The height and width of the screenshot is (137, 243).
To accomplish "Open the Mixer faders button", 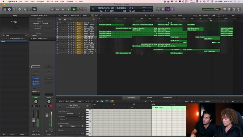I will 30,9.
